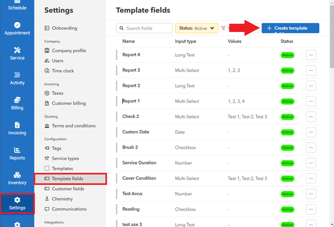Click the Inventory boxes icon
334x227 pixels.
coord(17,175)
